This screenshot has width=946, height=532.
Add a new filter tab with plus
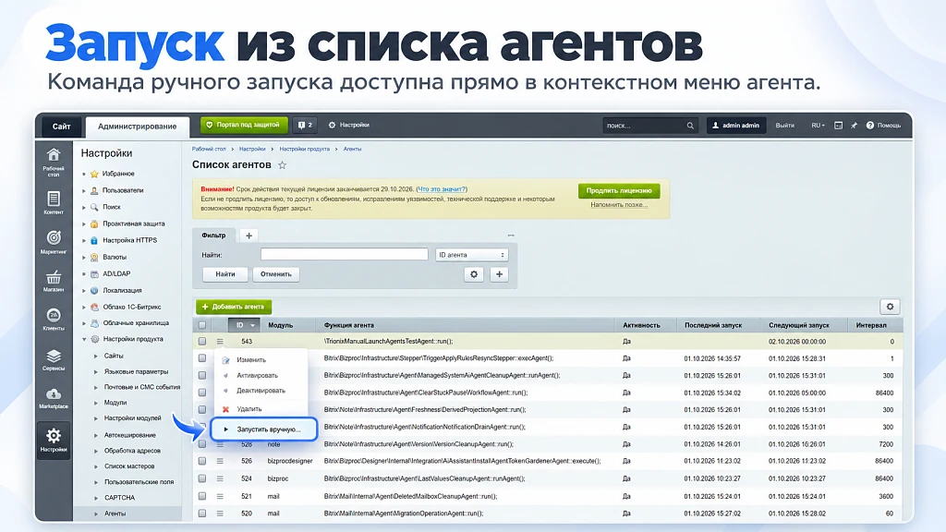point(249,236)
